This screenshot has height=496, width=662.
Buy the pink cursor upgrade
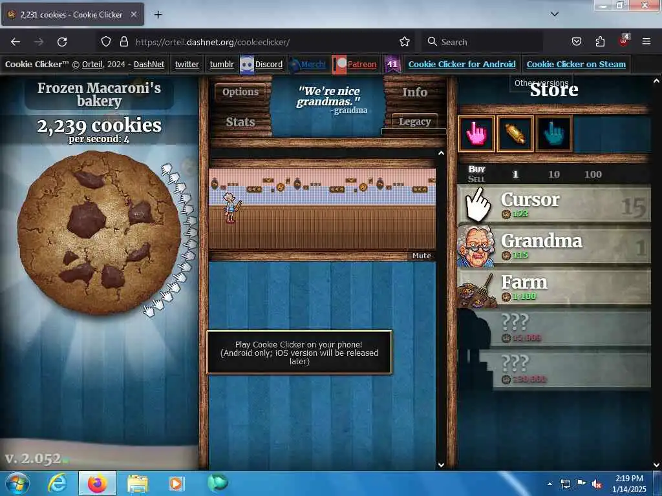[x=476, y=134]
